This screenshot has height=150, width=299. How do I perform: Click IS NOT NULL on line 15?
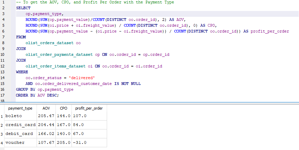click(127, 84)
